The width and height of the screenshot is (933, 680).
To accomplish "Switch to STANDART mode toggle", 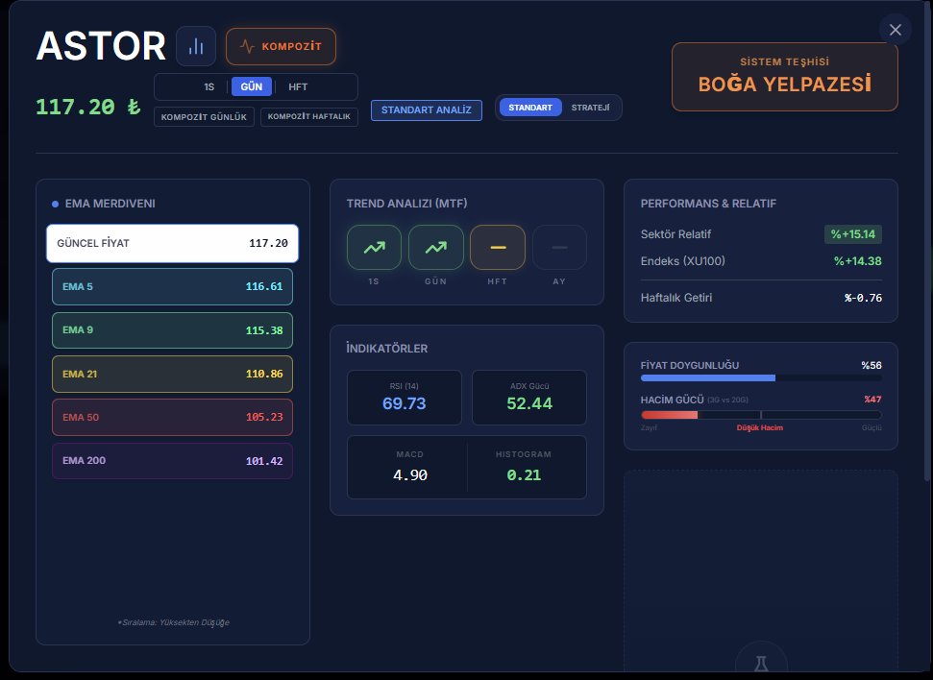I will tap(530, 108).
